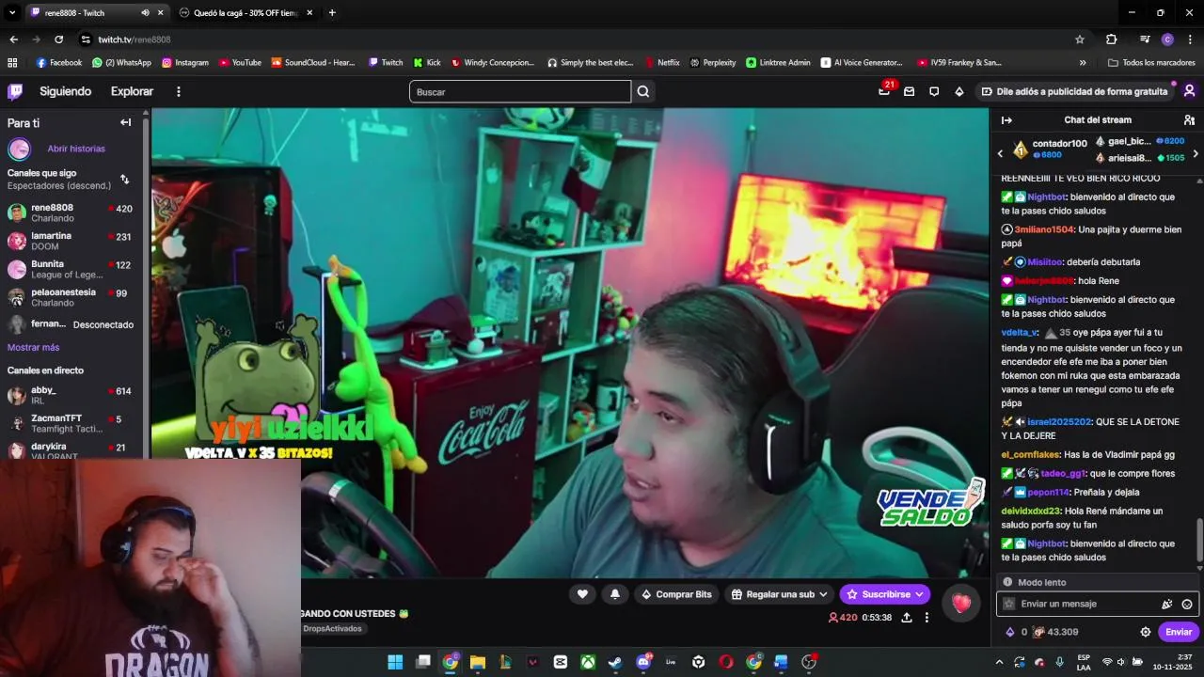Open lamartina channel in sidebar
Screen dimensions: 1204x677
pos(73,241)
